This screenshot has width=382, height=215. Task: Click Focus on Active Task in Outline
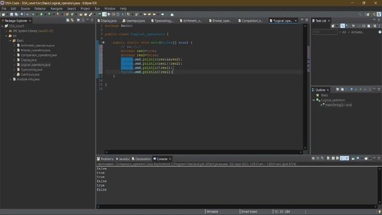(337, 90)
